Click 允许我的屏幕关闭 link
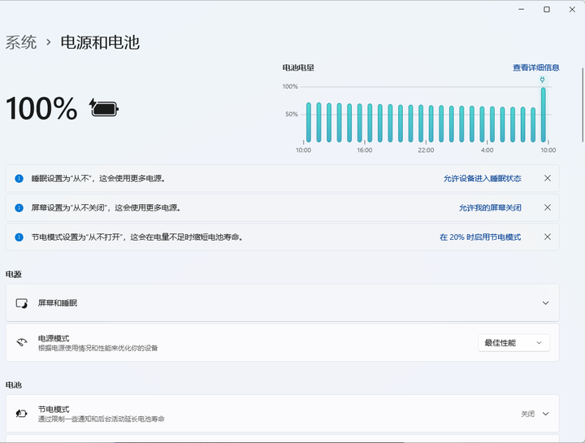This screenshot has width=585, height=443. (490, 207)
